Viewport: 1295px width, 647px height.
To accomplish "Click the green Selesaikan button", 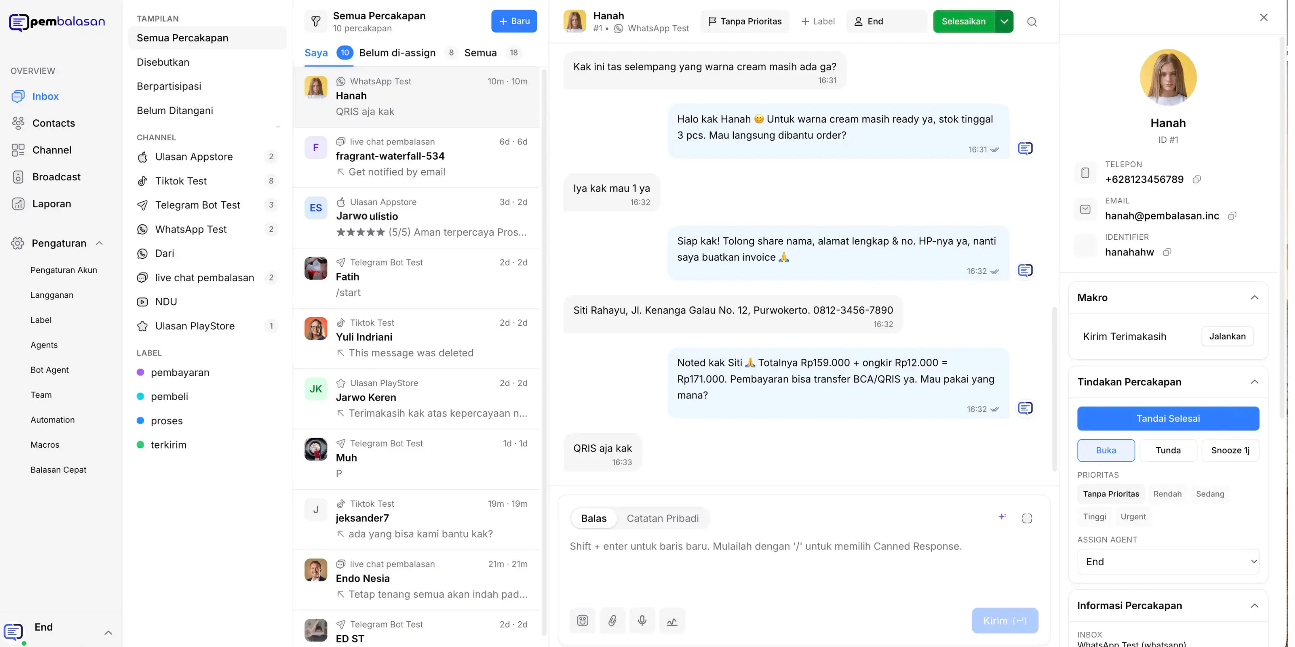I will [963, 21].
